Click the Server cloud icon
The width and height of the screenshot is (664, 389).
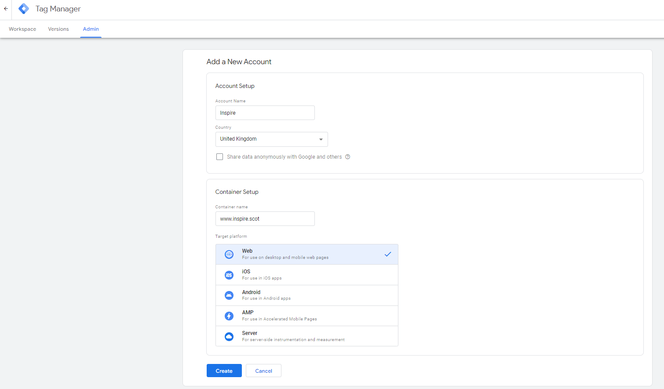(x=229, y=337)
